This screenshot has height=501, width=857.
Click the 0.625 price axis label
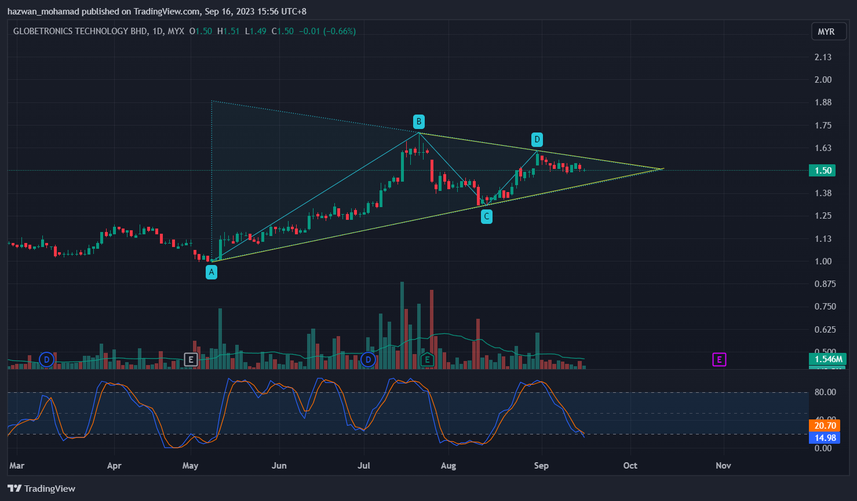[x=825, y=330]
